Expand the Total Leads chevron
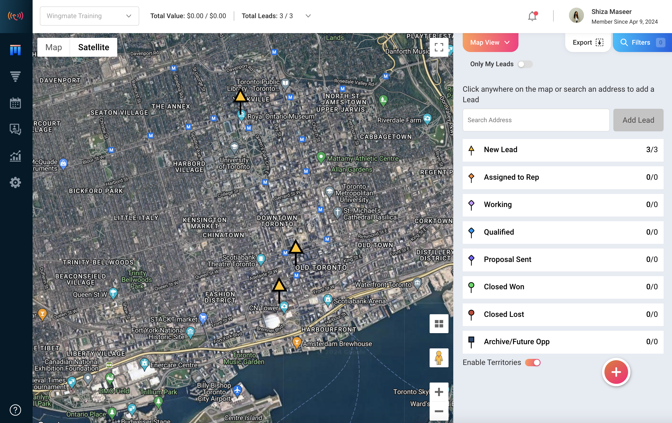This screenshot has height=423, width=672. [308, 16]
